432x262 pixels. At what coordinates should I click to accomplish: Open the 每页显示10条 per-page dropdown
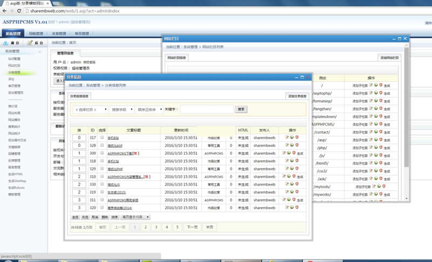[x=136, y=217]
